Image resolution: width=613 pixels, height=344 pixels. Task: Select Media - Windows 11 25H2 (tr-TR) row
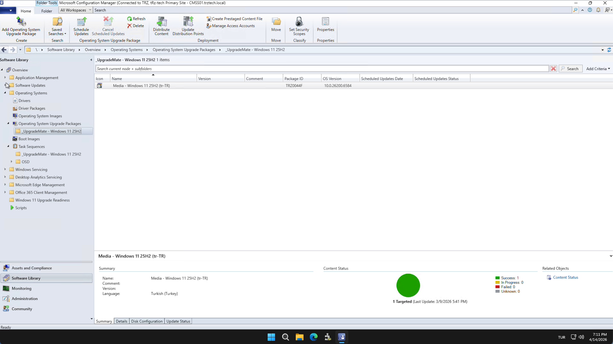pos(353,86)
